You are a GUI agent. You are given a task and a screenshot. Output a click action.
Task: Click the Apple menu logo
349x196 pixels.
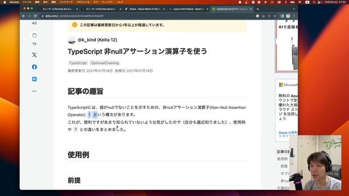[x=4, y=2]
